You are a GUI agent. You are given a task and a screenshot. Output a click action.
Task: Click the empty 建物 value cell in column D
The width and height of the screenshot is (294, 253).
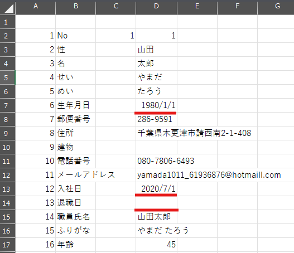point(157,147)
